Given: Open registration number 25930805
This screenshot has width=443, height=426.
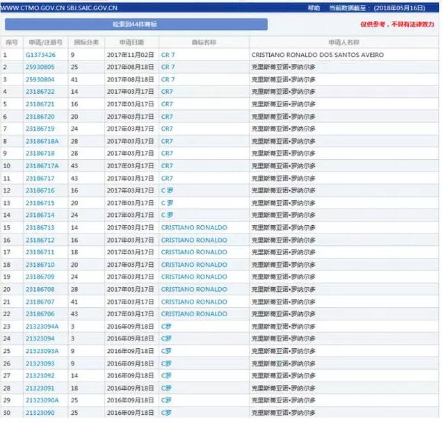Looking at the screenshot, I should coord(40,67).
